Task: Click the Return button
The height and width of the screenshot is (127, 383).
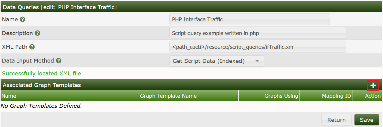Action: click(x=337, y=120)
